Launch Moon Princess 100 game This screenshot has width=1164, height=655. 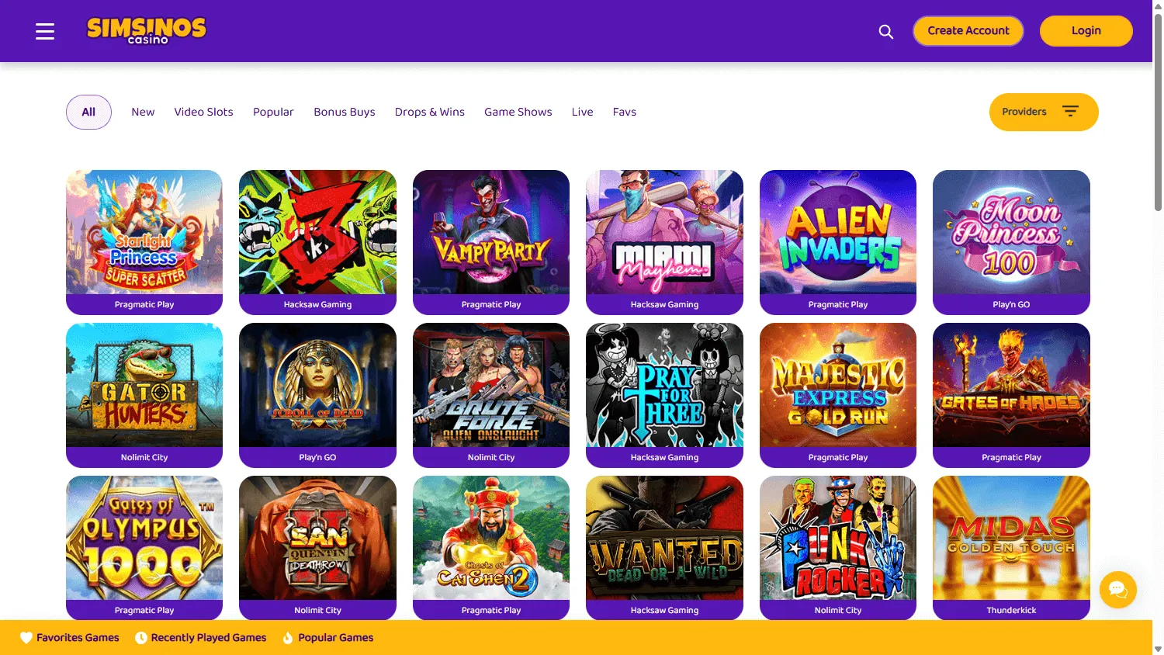1011,242
